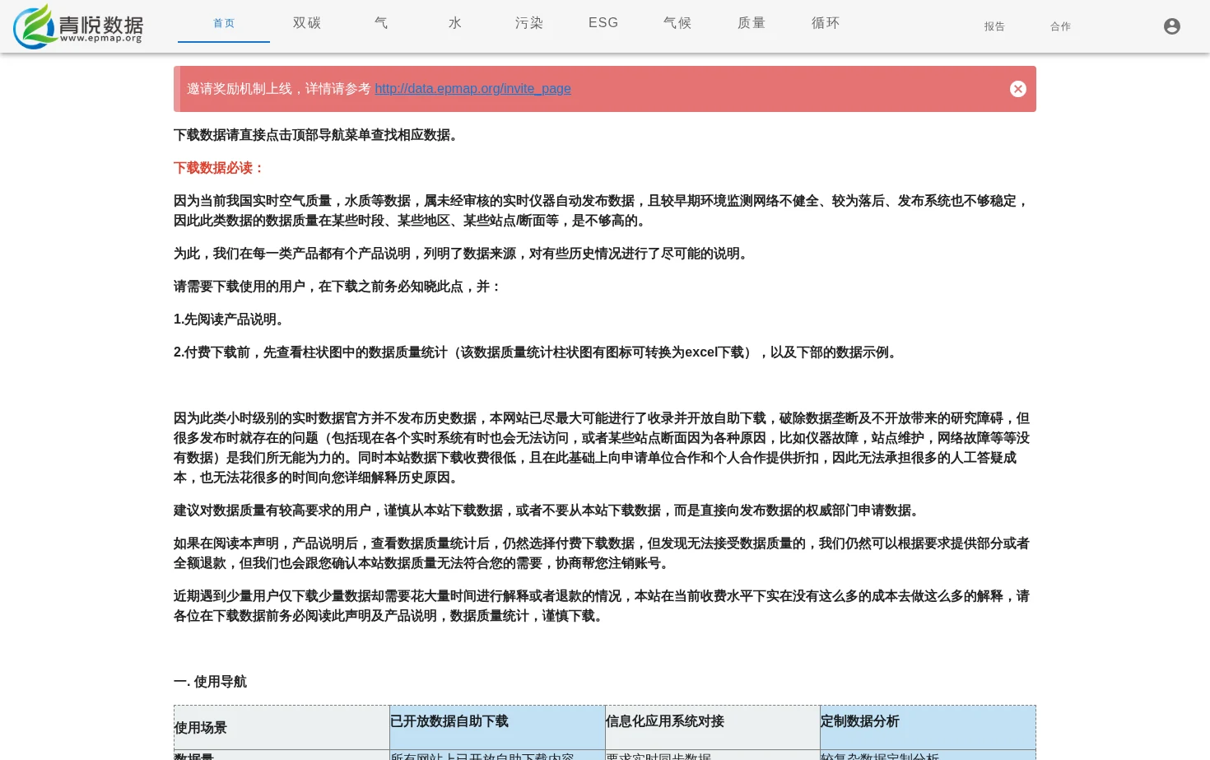This screenshot has height=760, width=1210.
Task: Open the 质量 menu
Action: (x=752, y=23)
